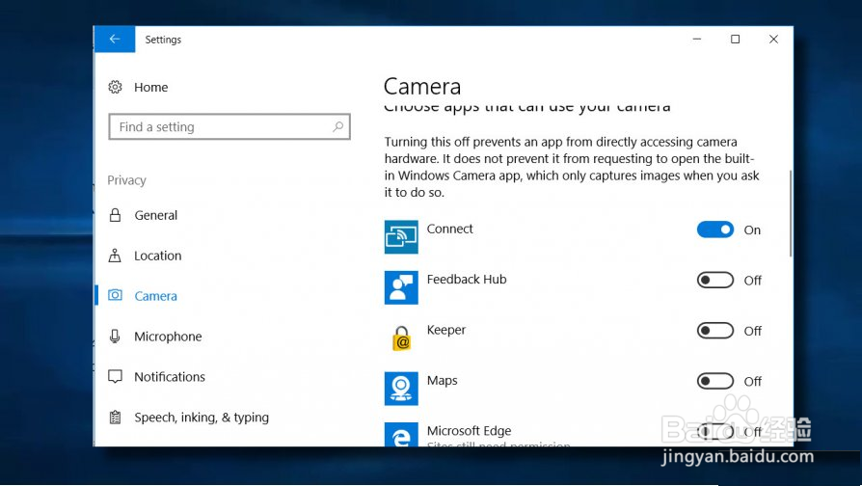
Task: Open the Location privacy page
Action: click(x=158, y=256)
